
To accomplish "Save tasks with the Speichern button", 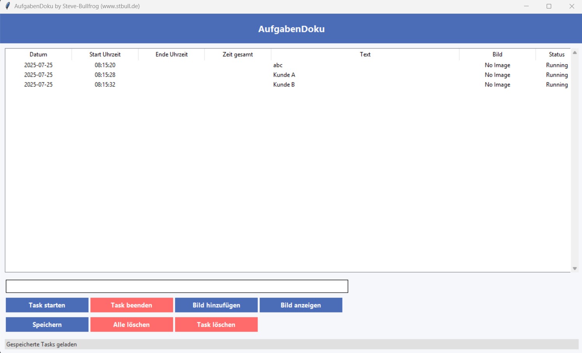I will 47,325.
